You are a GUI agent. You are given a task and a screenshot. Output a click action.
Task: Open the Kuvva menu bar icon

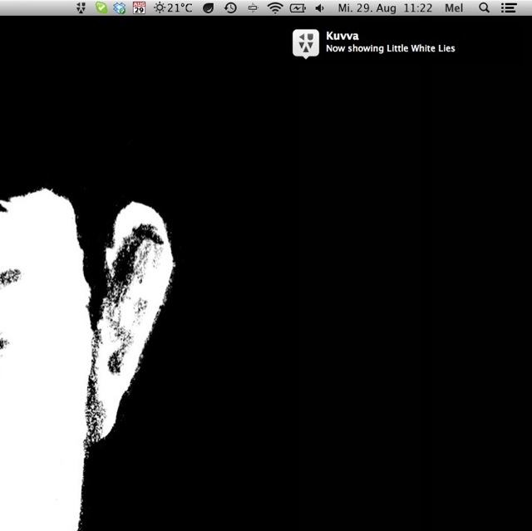(81, 8)
